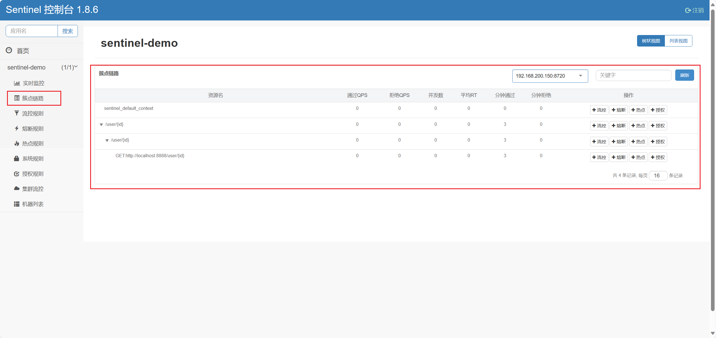Click the flow control rules filter icon
The image size is (716, 338).
[17, 113]
